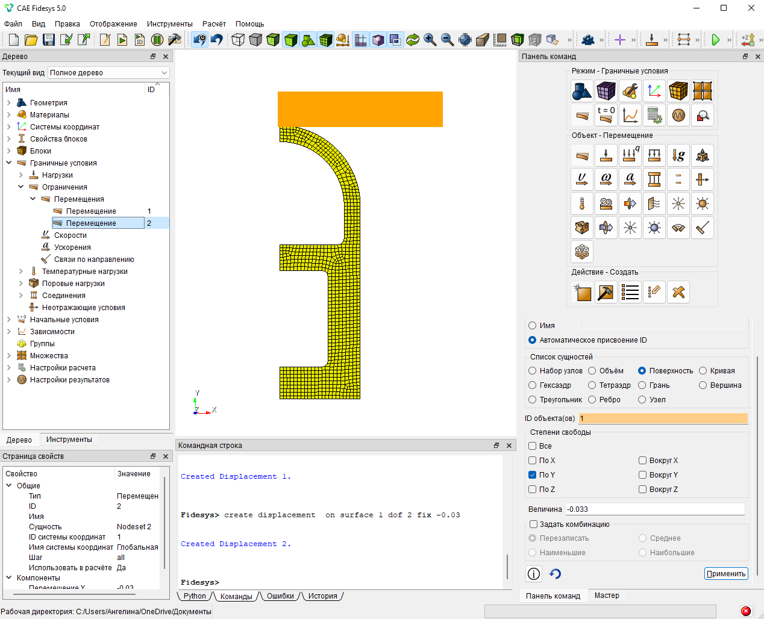Image resolution: width=764 pixels, height=619 pixels.
Task: Open the dependencies graph curve icon
Action: pyautogui.click(x=630, y=115)
